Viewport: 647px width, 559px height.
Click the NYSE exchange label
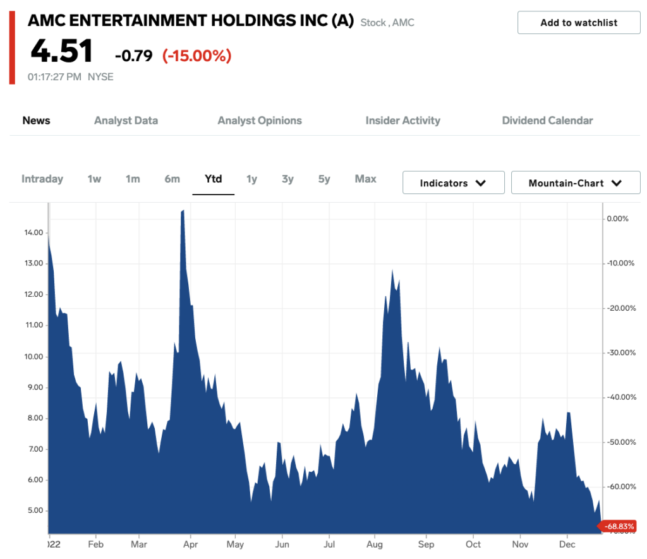pyautogui.click(x=100, y=76)
